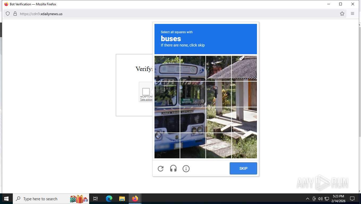
Task: Open the notification center icon
Action: (352, 199)
